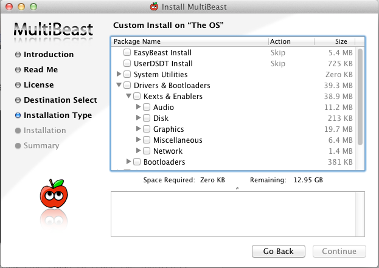
Task: Click the 12.95 GB remaining value
Action: pyautogui.click(x=308, y=180)
